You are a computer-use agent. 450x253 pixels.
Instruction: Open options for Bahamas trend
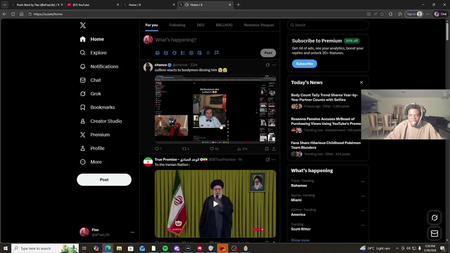(363, 182)
